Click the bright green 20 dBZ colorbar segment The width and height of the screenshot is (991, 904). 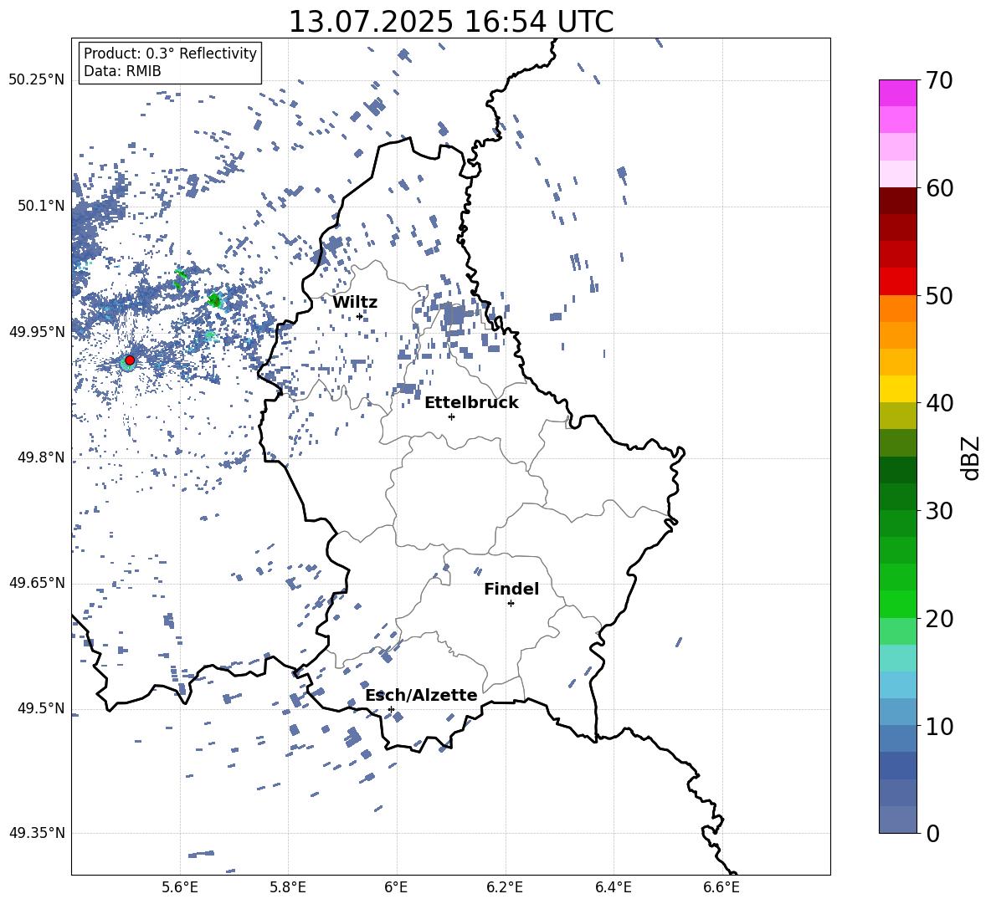[898, 604]
